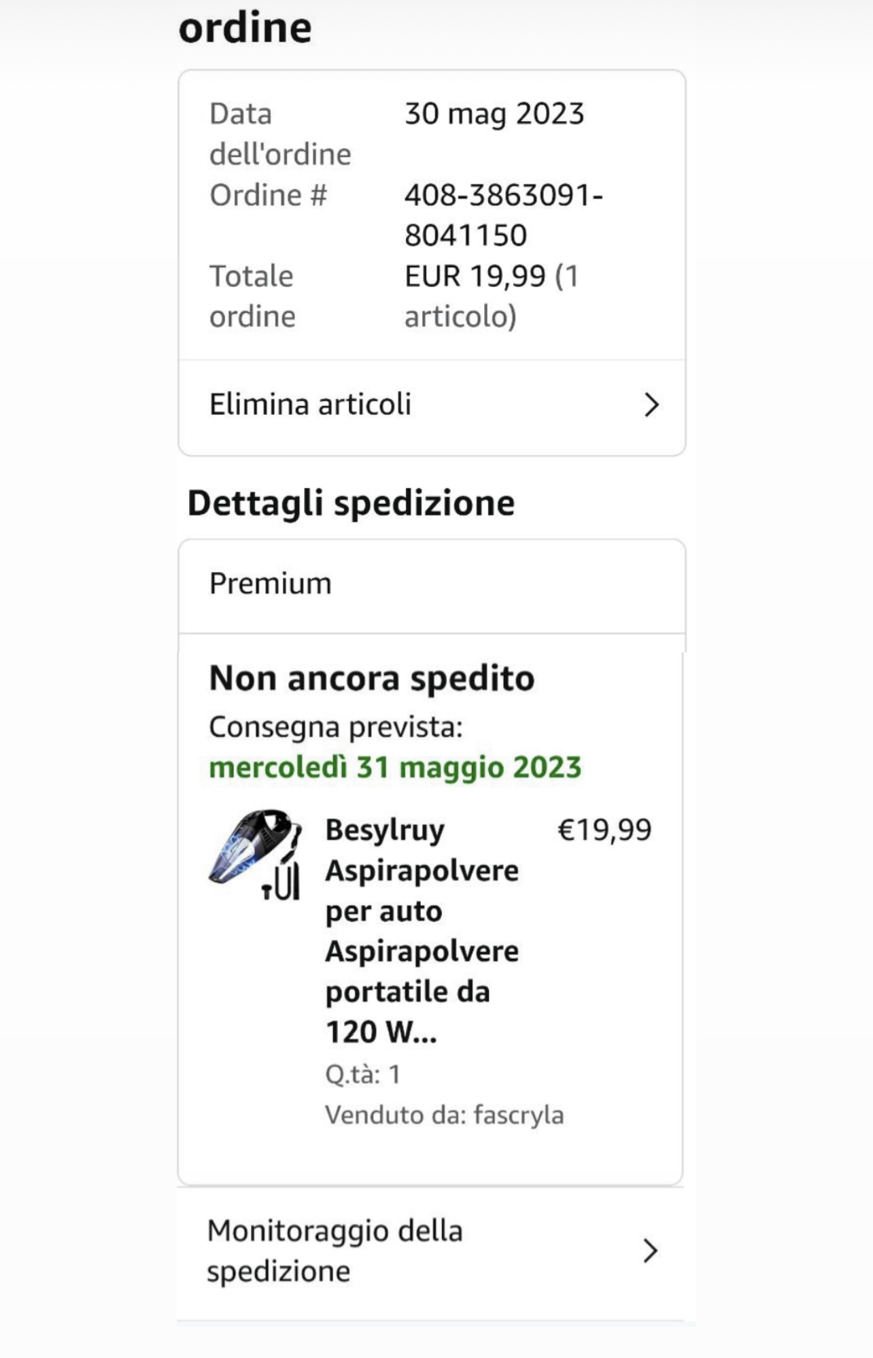
Task: Open the Besylruy Aspirapolvere product title
Action: point(422,930)
